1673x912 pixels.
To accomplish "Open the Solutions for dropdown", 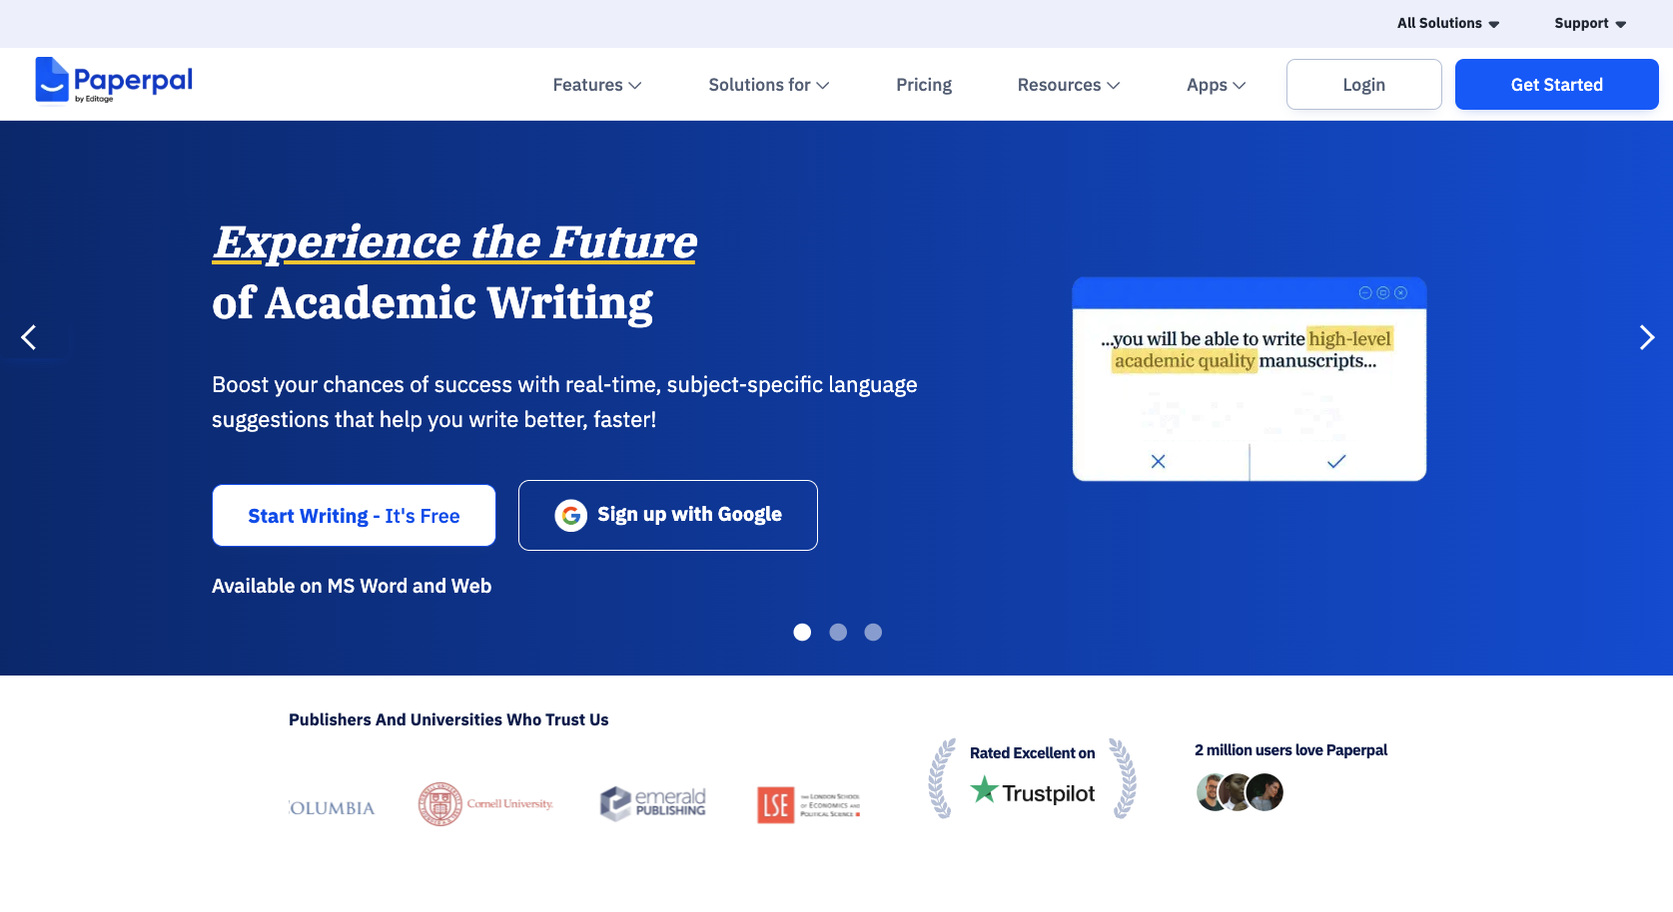I will (x=768, y=85).
